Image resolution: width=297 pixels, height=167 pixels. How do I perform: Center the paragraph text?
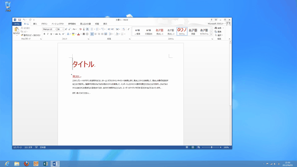coord(95,34)
